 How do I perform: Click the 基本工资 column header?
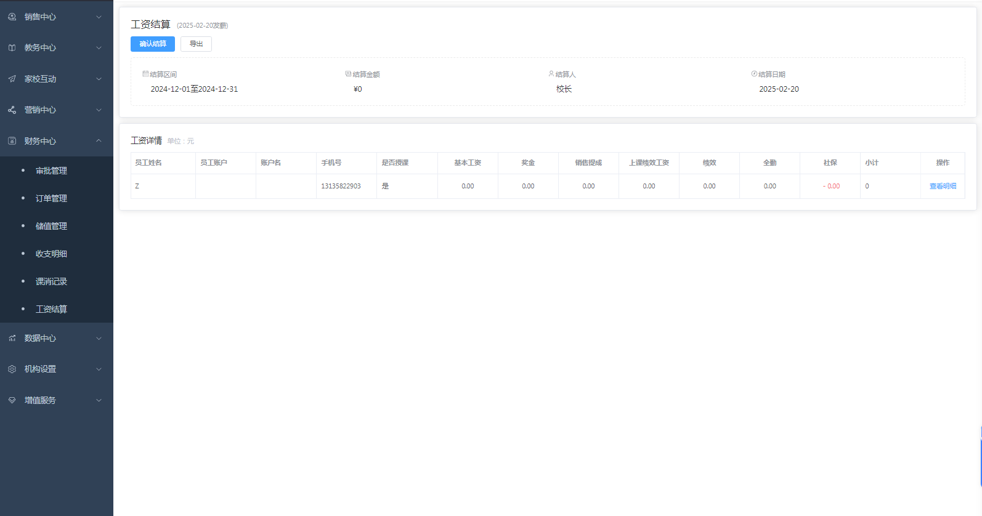[x=468, y=163]
